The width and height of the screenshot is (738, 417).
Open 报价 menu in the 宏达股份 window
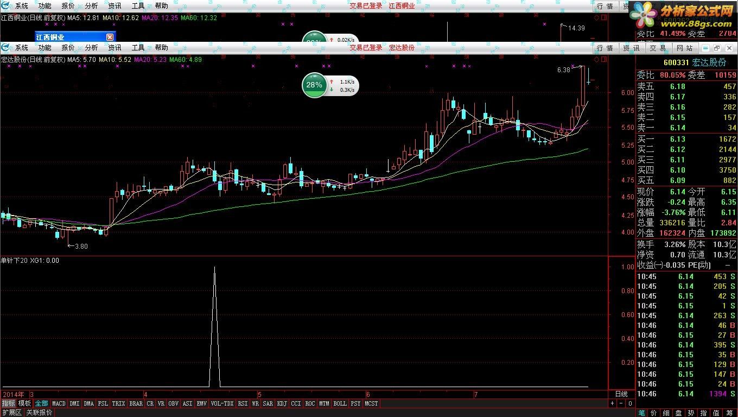pyautogui.click(x=68, y=48)
